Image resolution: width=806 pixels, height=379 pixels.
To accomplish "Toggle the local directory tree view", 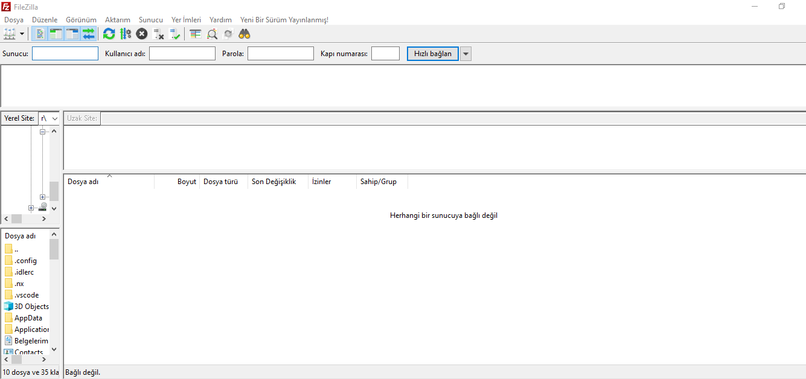I will [56, 34].
